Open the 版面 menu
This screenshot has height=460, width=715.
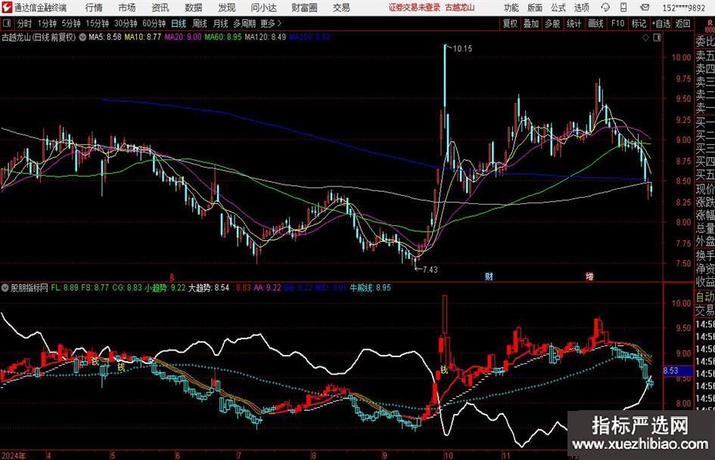(x=534, y=8)
